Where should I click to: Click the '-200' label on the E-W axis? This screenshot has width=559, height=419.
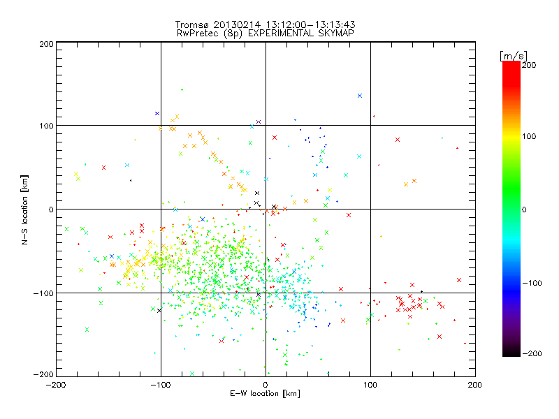[x=56, y=385]
